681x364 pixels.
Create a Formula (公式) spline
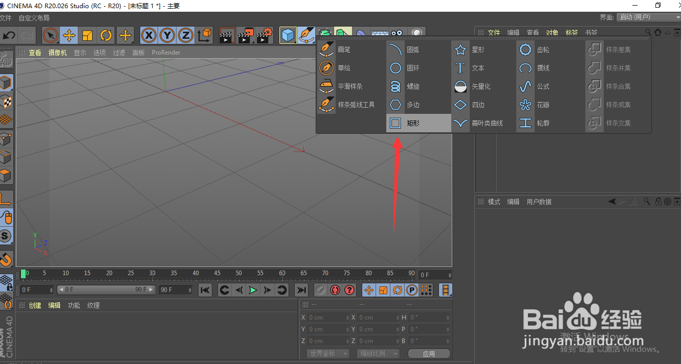click(550, 86)
